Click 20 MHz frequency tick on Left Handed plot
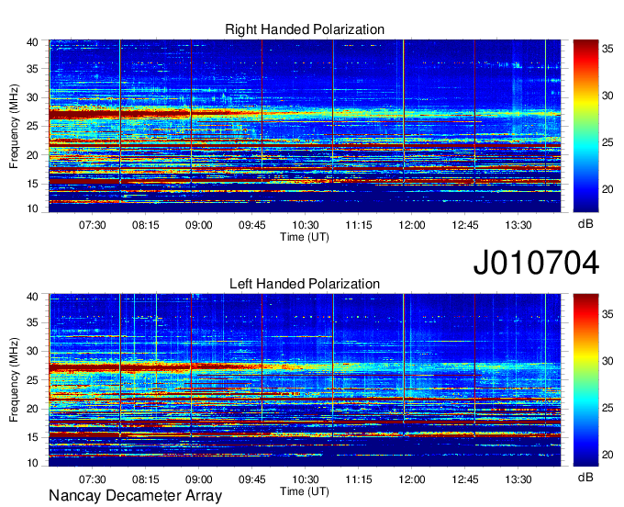Screen dimensions: 624x507 tap(33, 409)
